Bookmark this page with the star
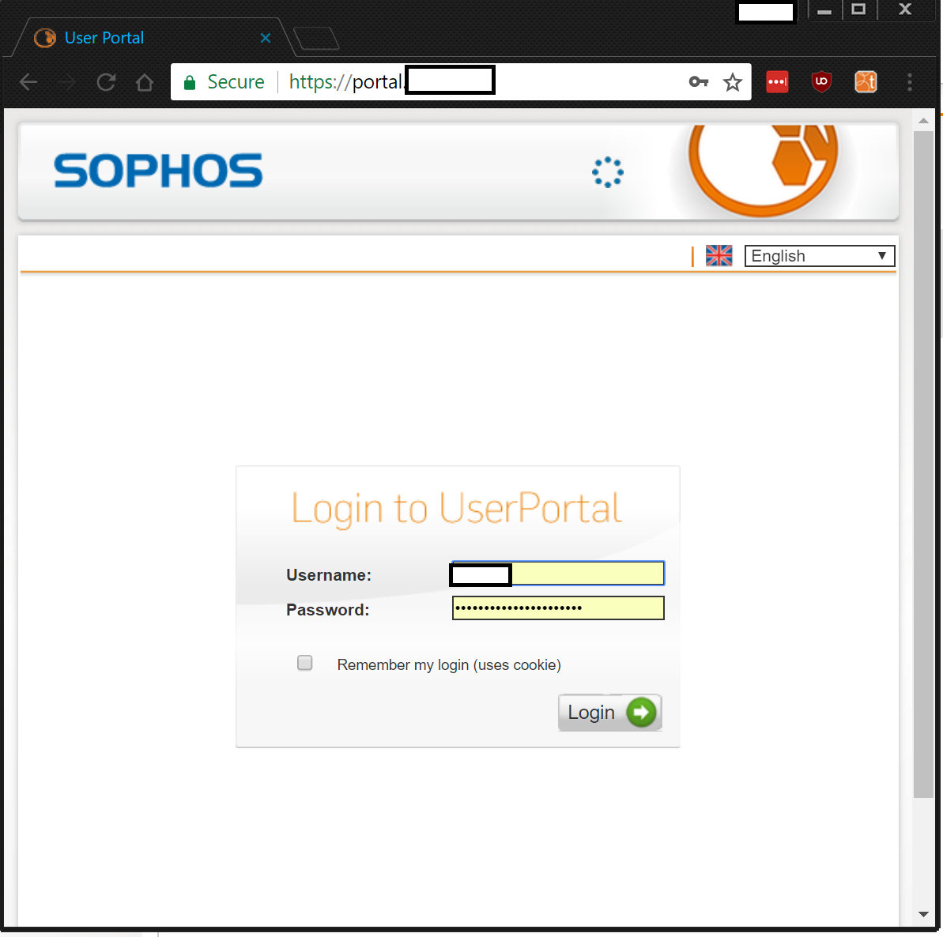This screenshot has height=937, width=943. [733, 81]
